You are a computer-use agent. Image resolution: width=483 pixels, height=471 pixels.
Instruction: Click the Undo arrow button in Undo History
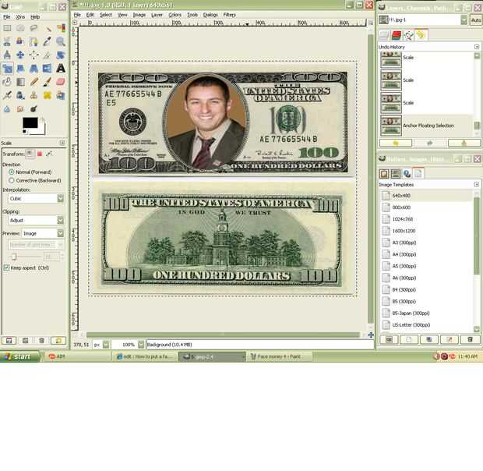click(x=396, y=143)
